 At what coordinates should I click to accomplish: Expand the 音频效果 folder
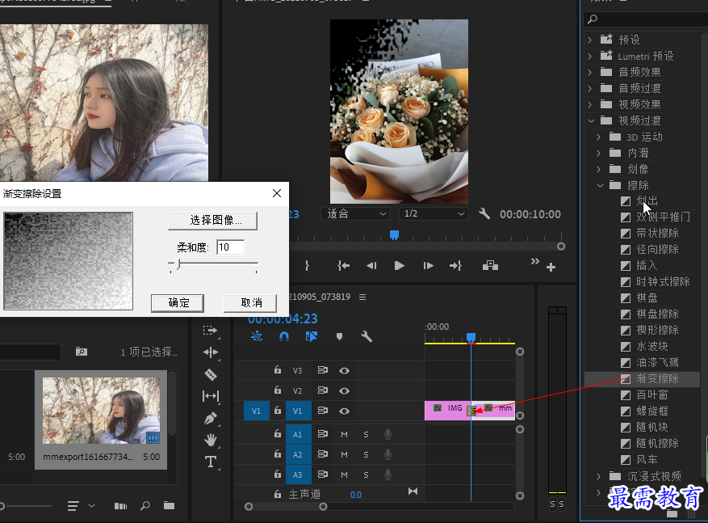[589, 72]
